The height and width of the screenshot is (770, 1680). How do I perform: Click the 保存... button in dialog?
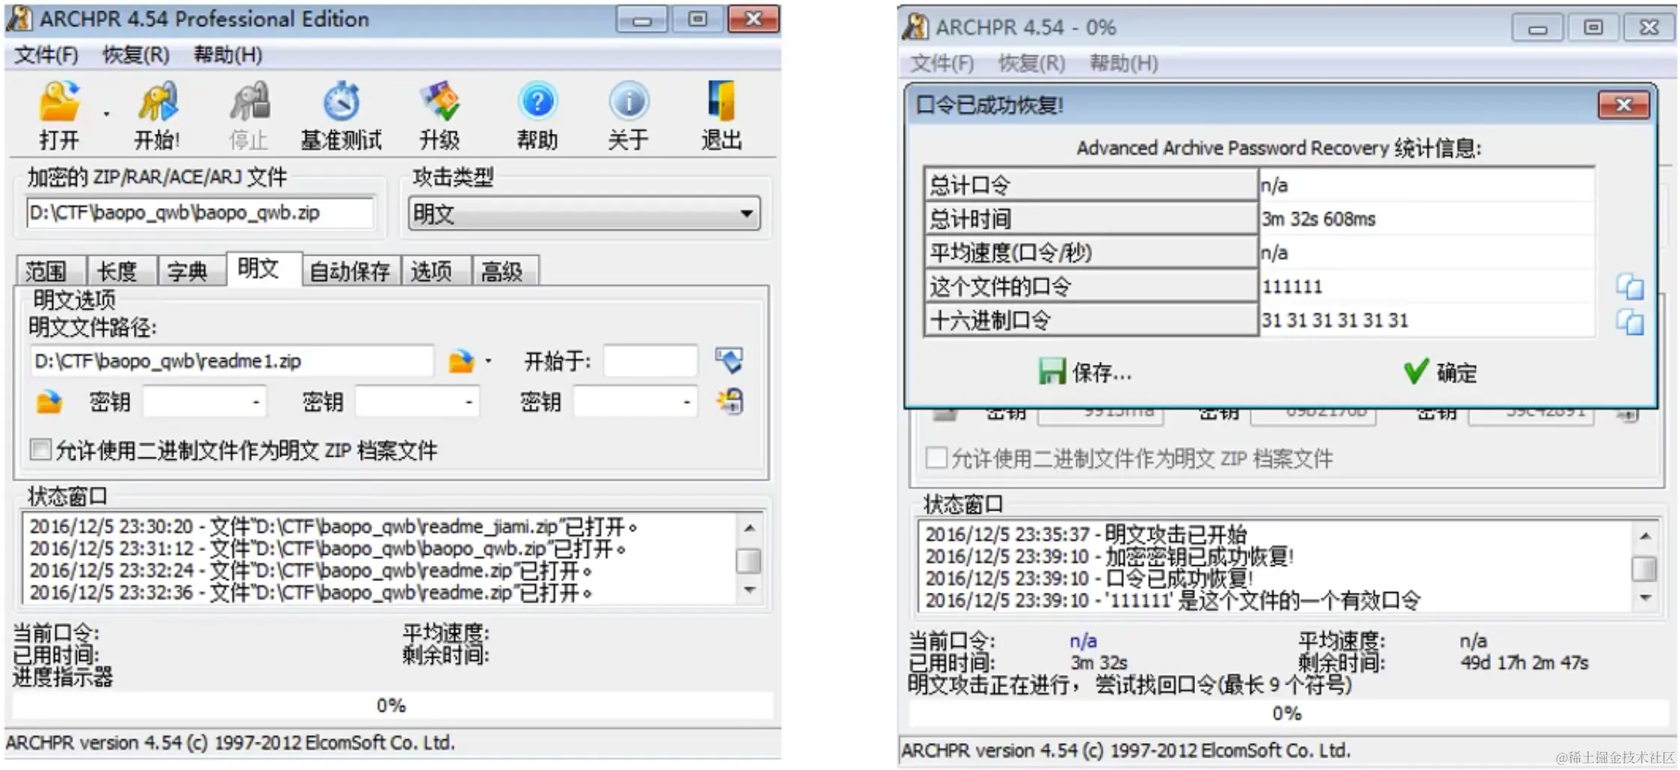1085,372
